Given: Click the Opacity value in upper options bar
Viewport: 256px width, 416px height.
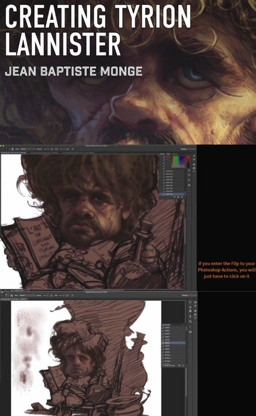Looking at the screenshot, I should click(x=46, y=149).
